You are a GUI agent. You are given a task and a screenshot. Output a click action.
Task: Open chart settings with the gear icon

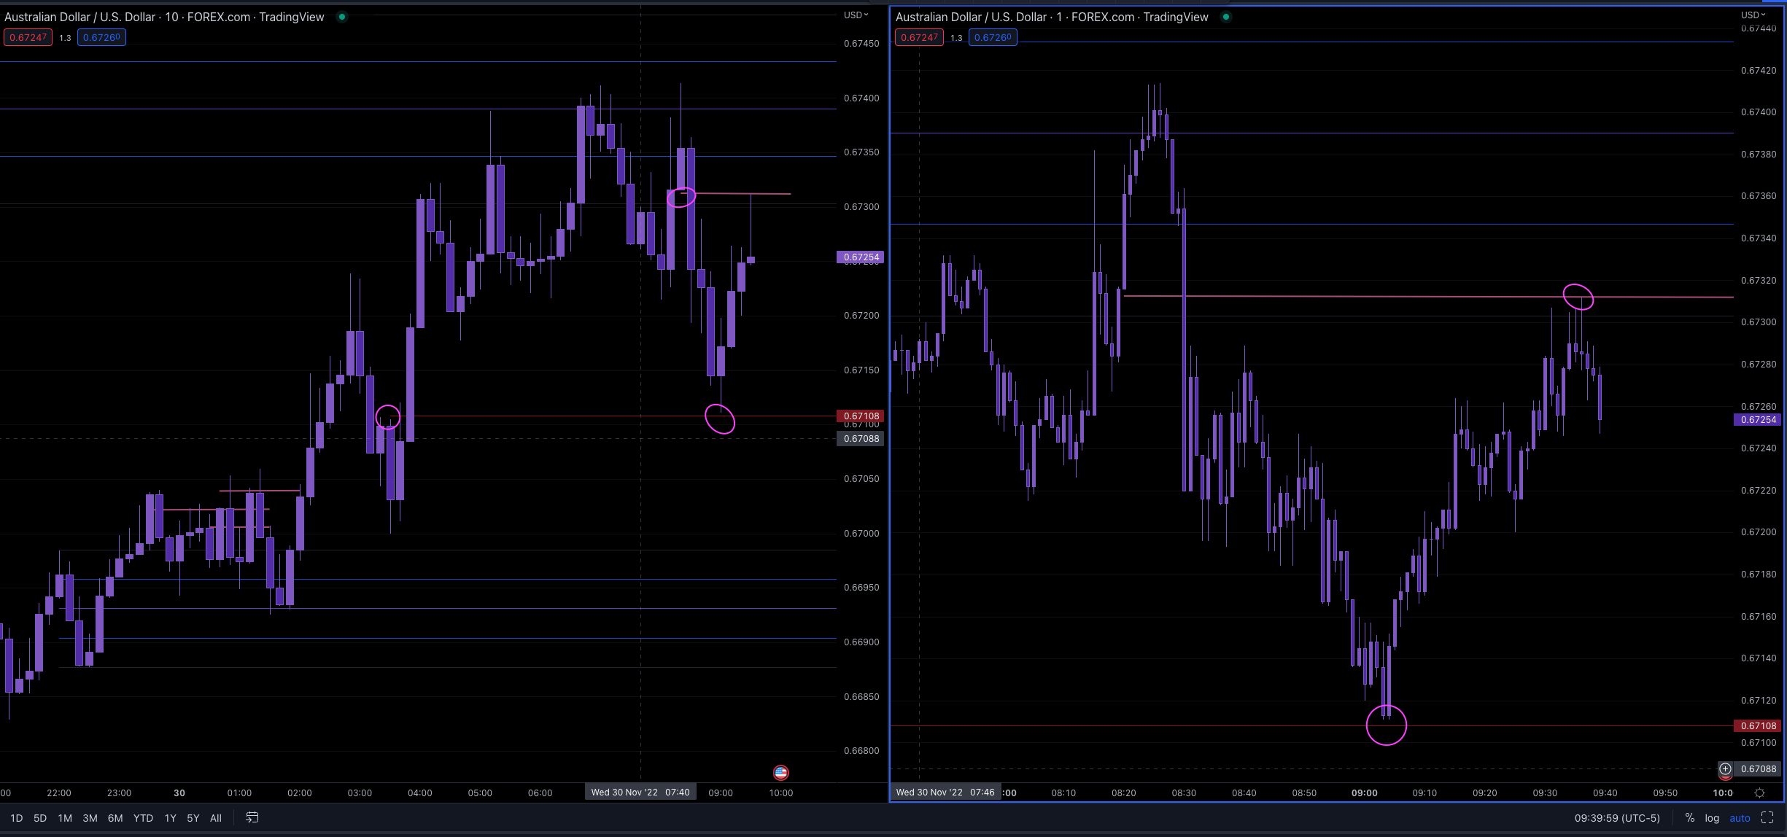click(1761, 793)
